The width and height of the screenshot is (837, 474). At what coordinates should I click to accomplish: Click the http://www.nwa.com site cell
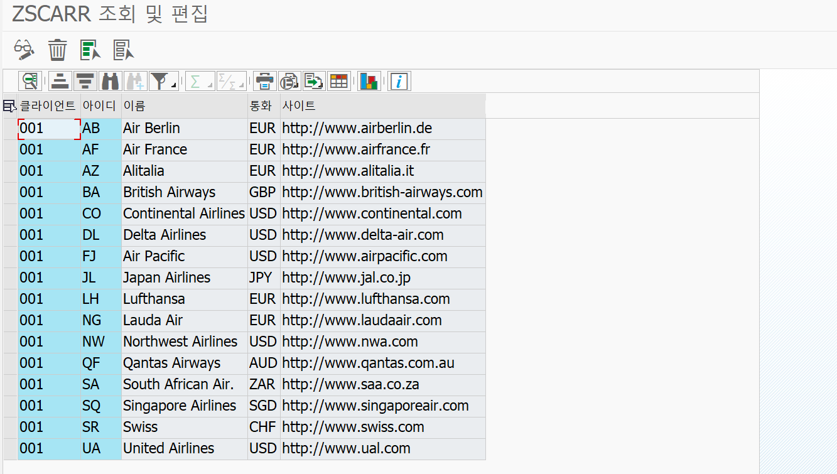click(x=383, y=342)
